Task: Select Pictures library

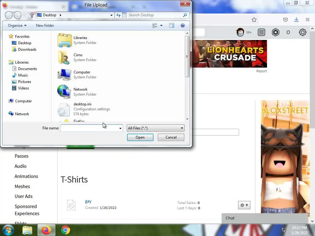Action: 22,82
